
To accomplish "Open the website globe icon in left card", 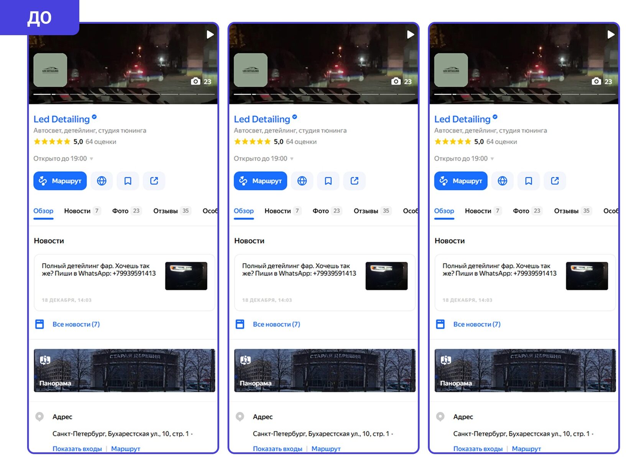I will tap(102, 181).
